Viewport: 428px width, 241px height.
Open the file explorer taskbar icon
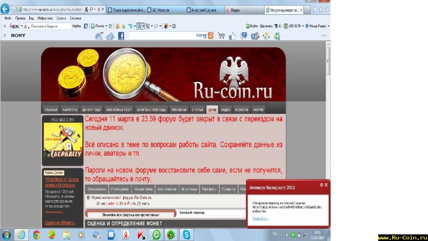coord(66,235)
